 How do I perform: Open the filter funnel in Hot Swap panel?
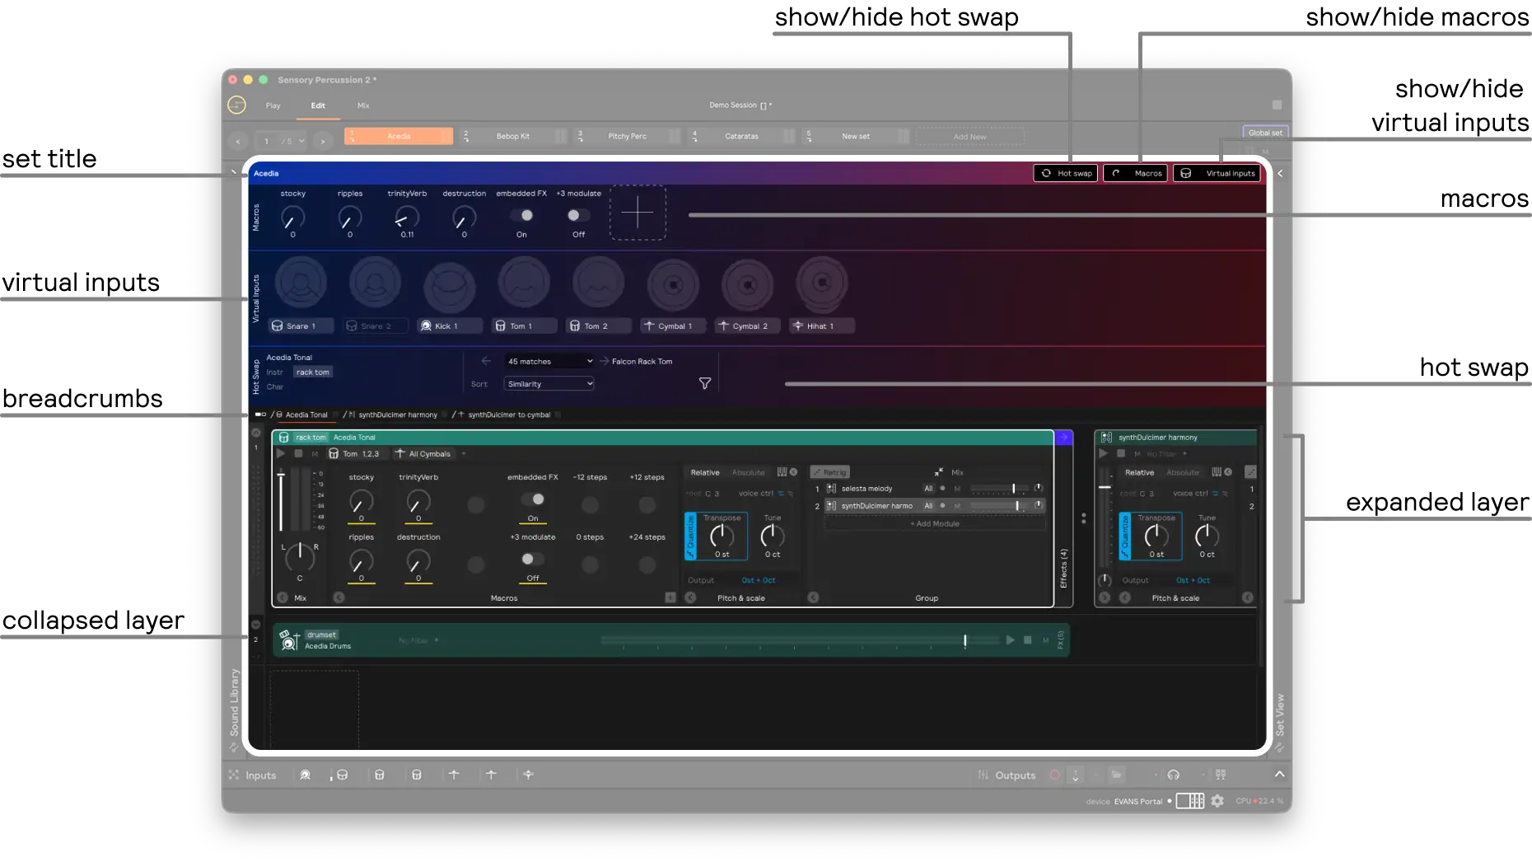[704, 382]
